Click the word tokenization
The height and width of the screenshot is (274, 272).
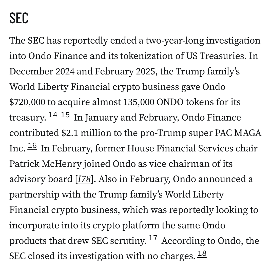pos(142,56)
